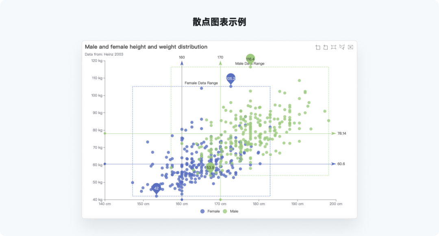Click the green 53.9 marker pin
This screenshot has width=439, height=236.
pos(210,167)
